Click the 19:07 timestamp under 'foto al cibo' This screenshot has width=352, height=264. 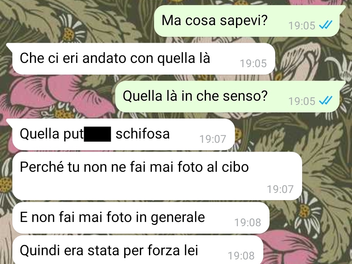280,189
